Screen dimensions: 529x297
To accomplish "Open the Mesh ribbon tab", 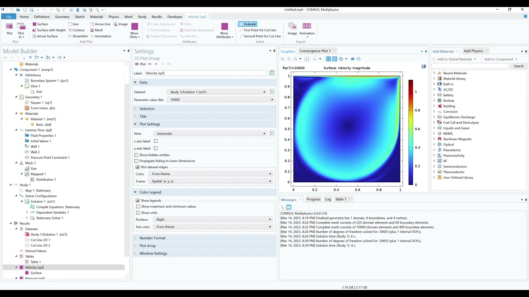I will [129, 17].
